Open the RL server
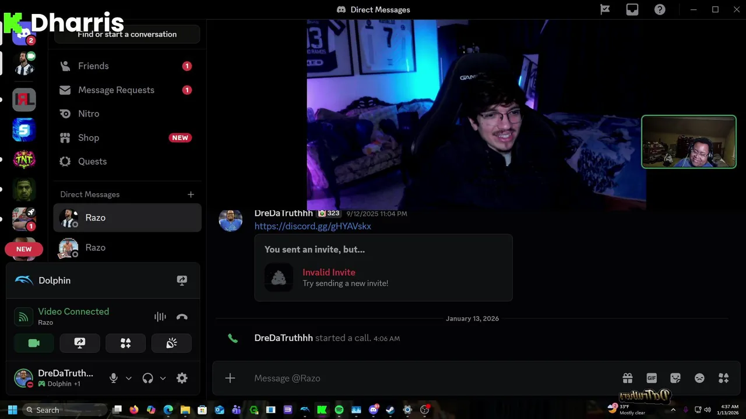Screen dimensions: 746x419 pyautogui.click(x=24, y=100)
